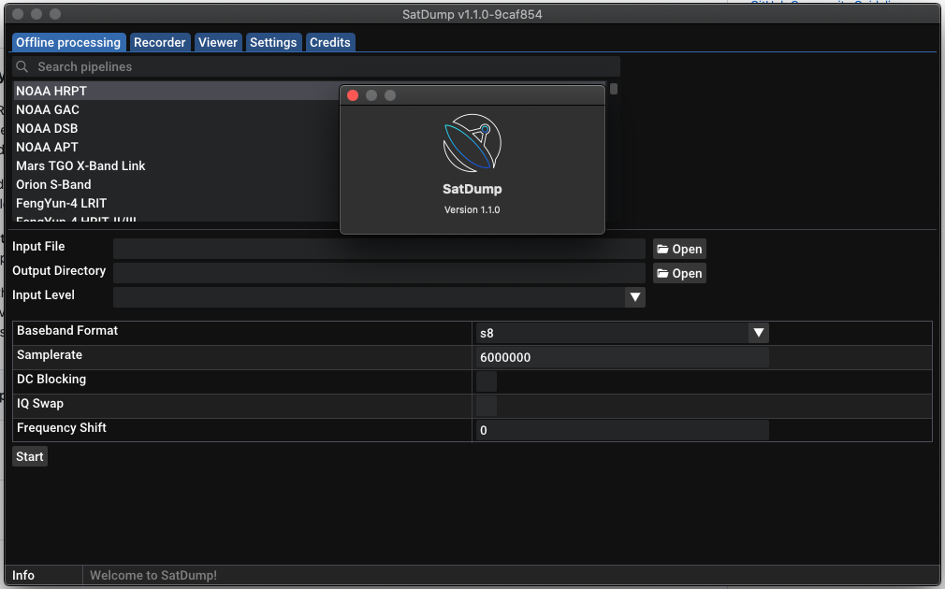Click the Samplerate value field 6000000
945x589 pixels.
(622, 357)
